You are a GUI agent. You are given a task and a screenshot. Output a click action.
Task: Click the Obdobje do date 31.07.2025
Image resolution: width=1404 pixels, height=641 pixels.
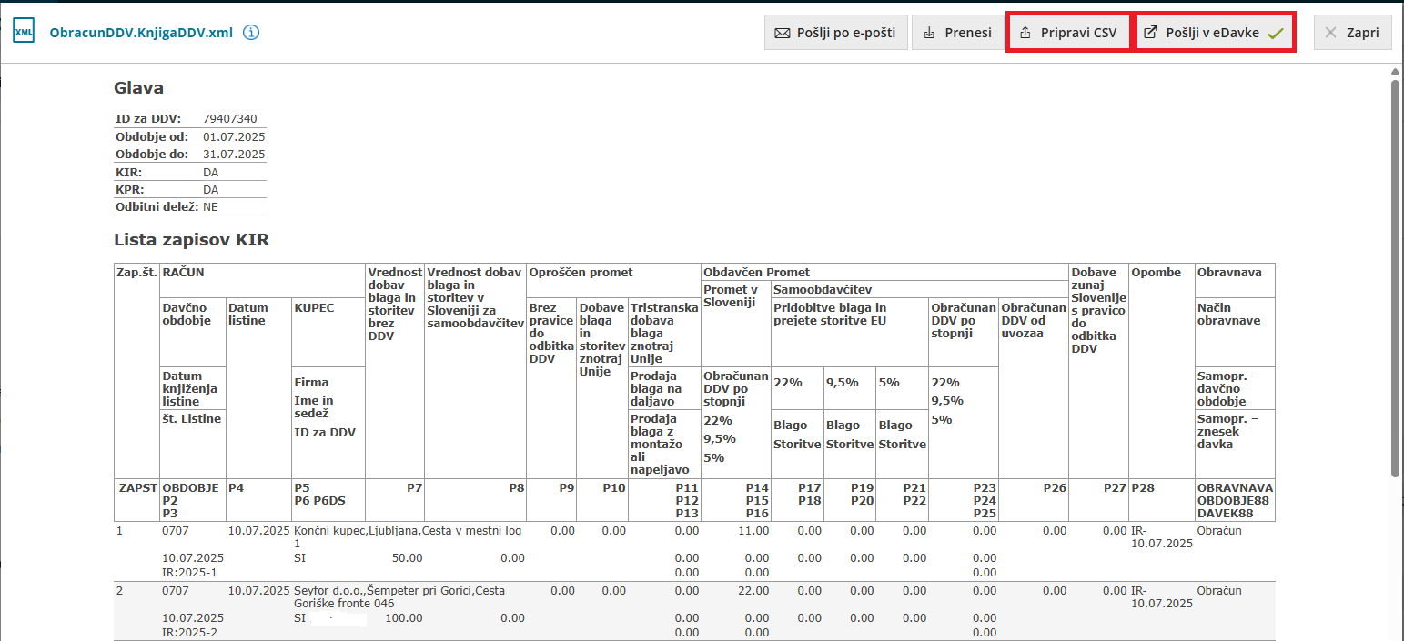point(234,155)
